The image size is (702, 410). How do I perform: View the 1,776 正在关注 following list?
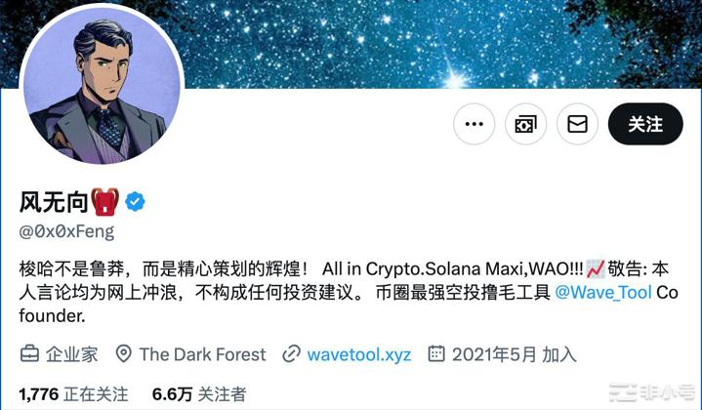pyautogui.click(x=73, y=394)
